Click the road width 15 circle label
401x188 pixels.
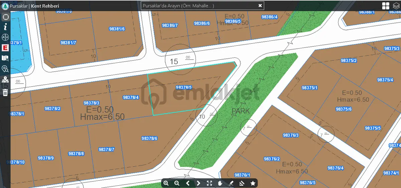(x=180, y=59)
